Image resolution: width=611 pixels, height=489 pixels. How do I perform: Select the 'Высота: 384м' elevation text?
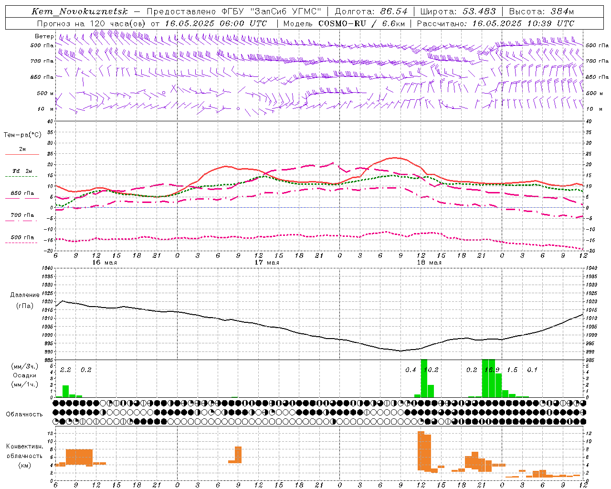541,11
